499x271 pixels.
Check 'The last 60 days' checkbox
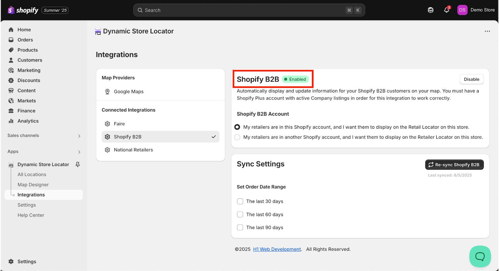click(x=240, y=215)
